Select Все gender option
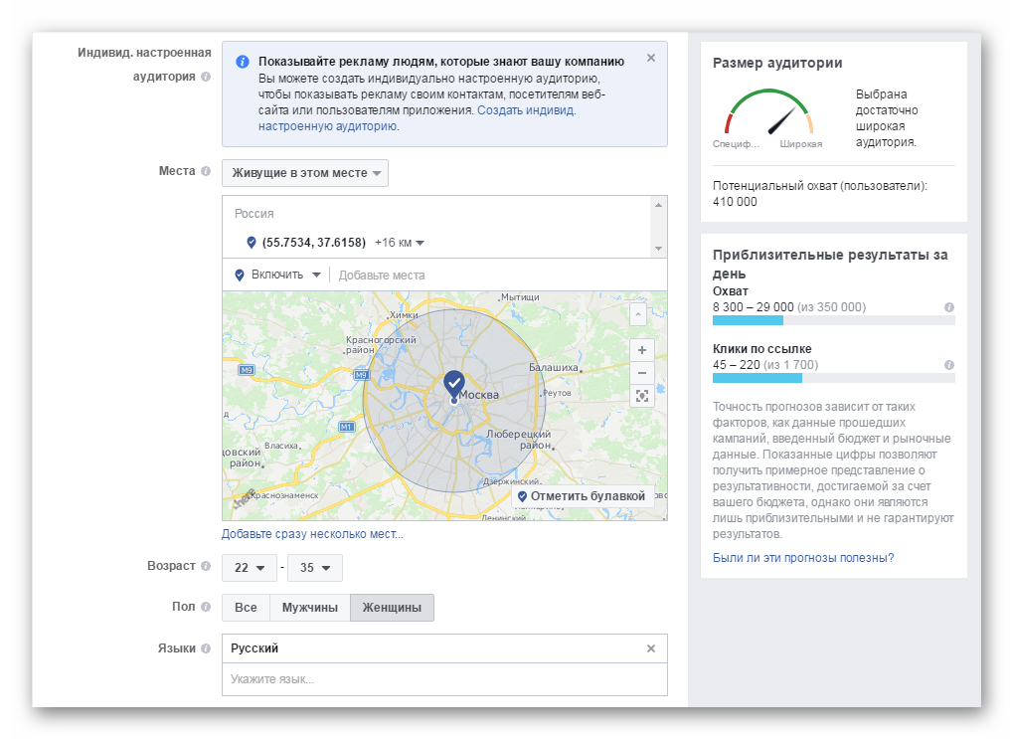 click(x=246, y=608)
